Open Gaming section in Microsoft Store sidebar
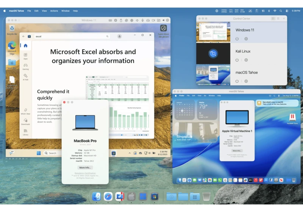This screenshot has width=303, height=212. [x=25, y=67]
